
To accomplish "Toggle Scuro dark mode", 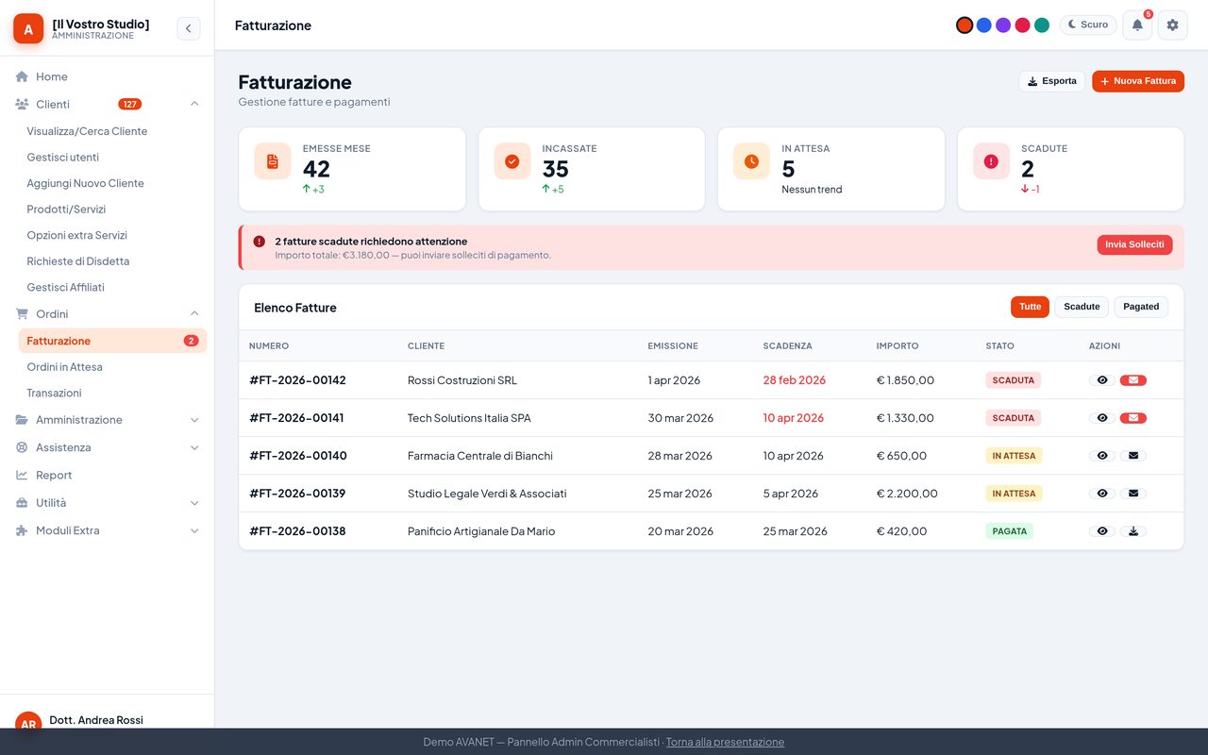I will pyautogui.click(x=1087, y=25).
